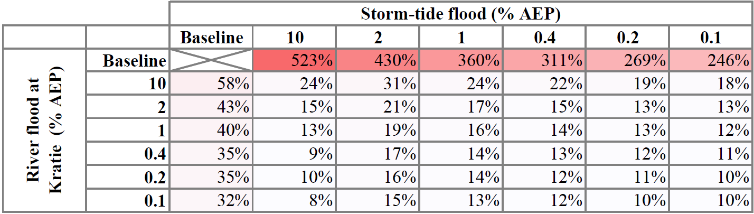The image size is (754, 214).
Task: Click the 21% value cell
Action: click(x=378, y=106)
